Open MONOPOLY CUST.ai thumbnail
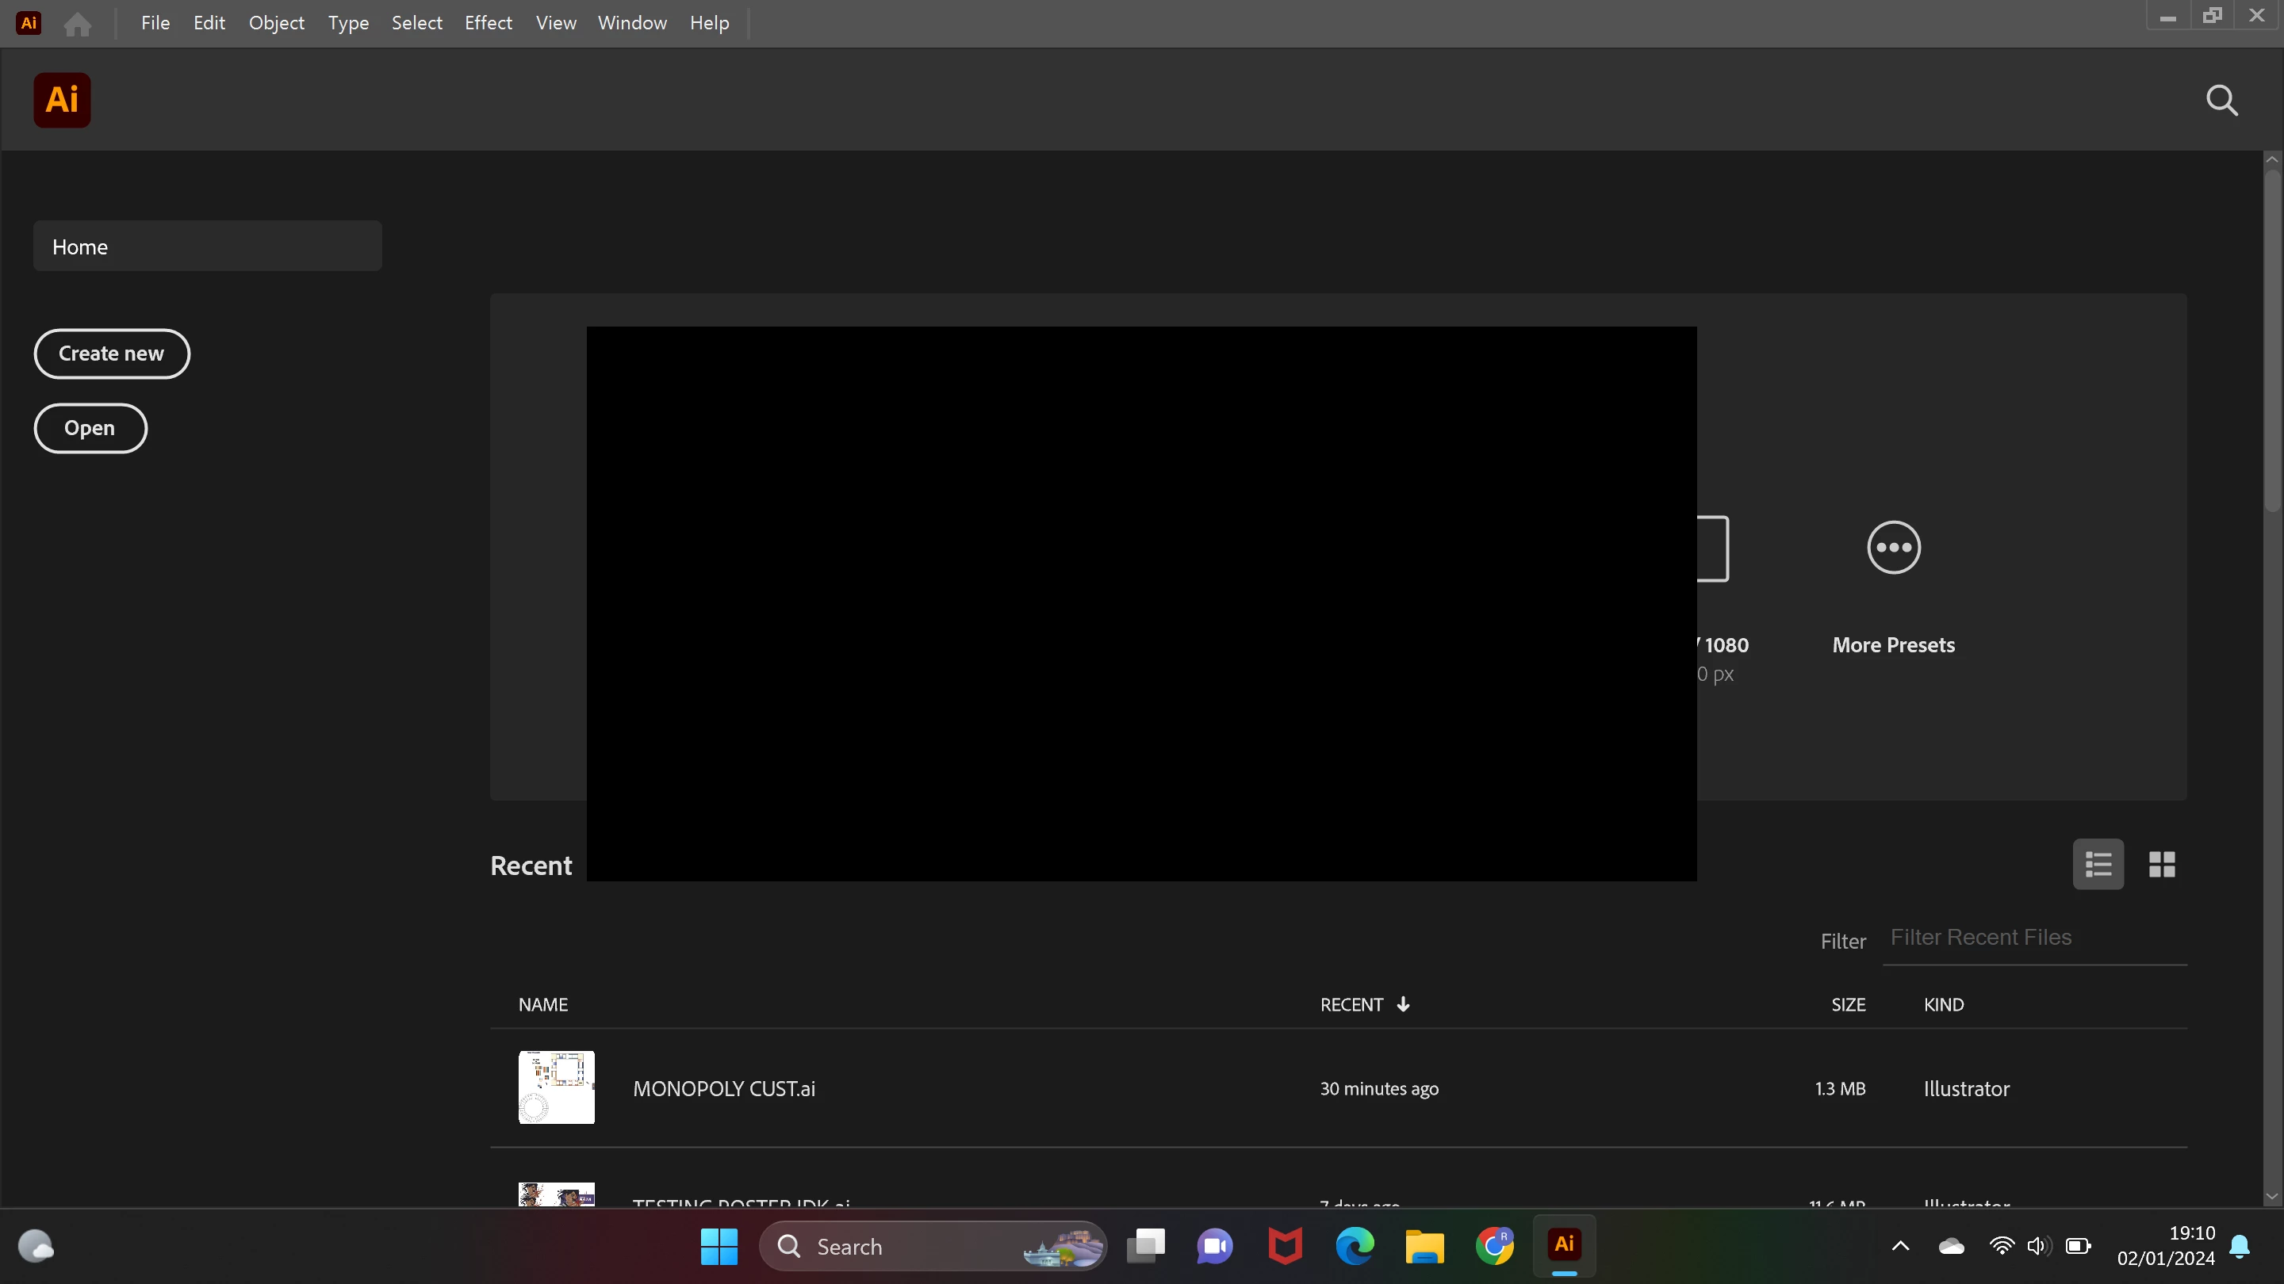The height and width of the screenshot is (1284, 2284). (x=556, y=1087)
